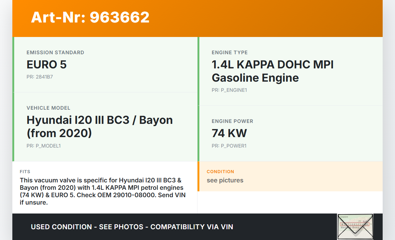
Task: Click the Fits section label
Action: (25, 172)
